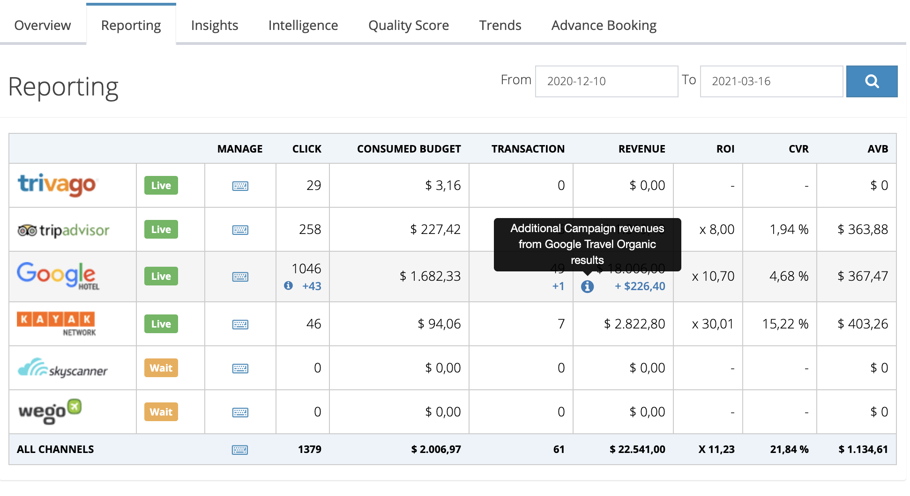Click Kayak revenue $ 2.822,80
Screen dimensions: 910x496
point(634,324)
